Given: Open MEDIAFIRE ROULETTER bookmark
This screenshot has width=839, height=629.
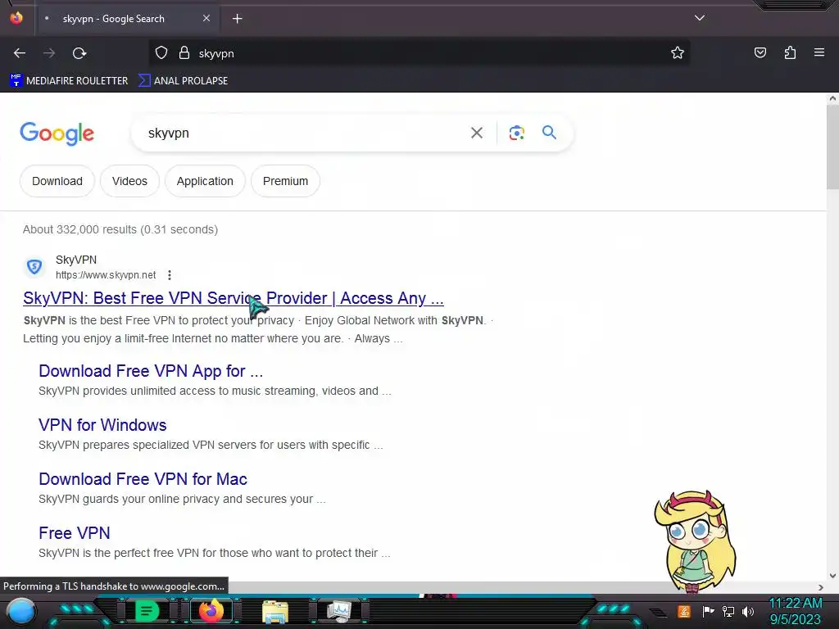Looking at the screenshot, I should (69, 81).
